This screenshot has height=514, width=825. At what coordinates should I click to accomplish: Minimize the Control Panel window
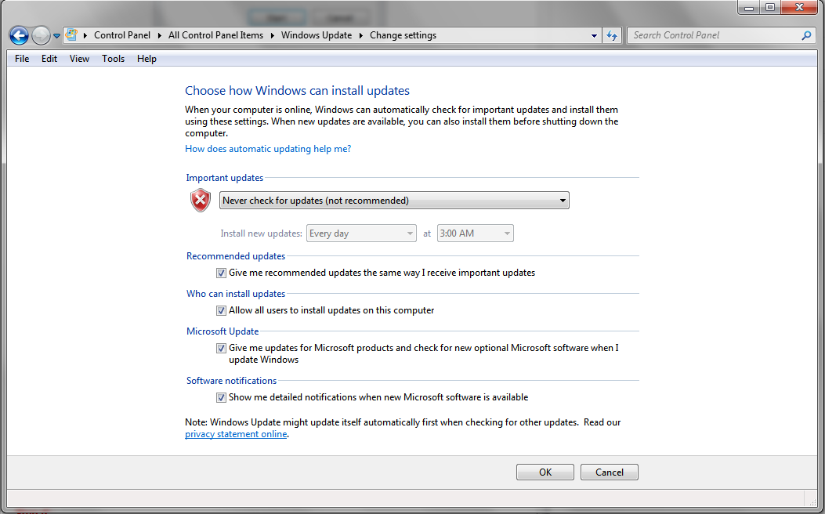(749, 7)
